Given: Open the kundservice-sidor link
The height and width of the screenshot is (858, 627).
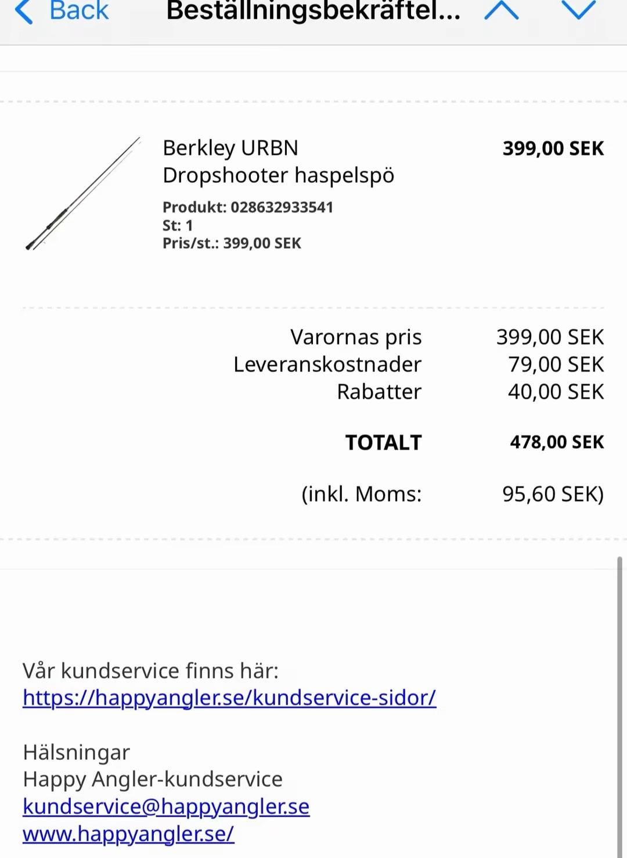Looking at the screenshot, I should (229, 698).
